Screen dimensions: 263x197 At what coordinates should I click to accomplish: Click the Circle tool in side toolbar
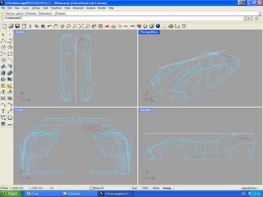[3, 47]
